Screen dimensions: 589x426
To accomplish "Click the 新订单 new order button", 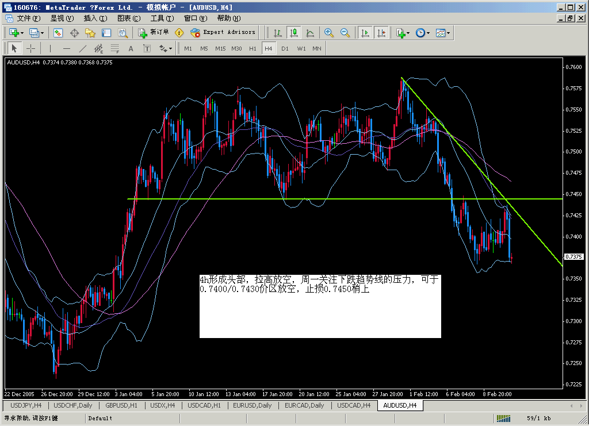I will pos(154,33).
